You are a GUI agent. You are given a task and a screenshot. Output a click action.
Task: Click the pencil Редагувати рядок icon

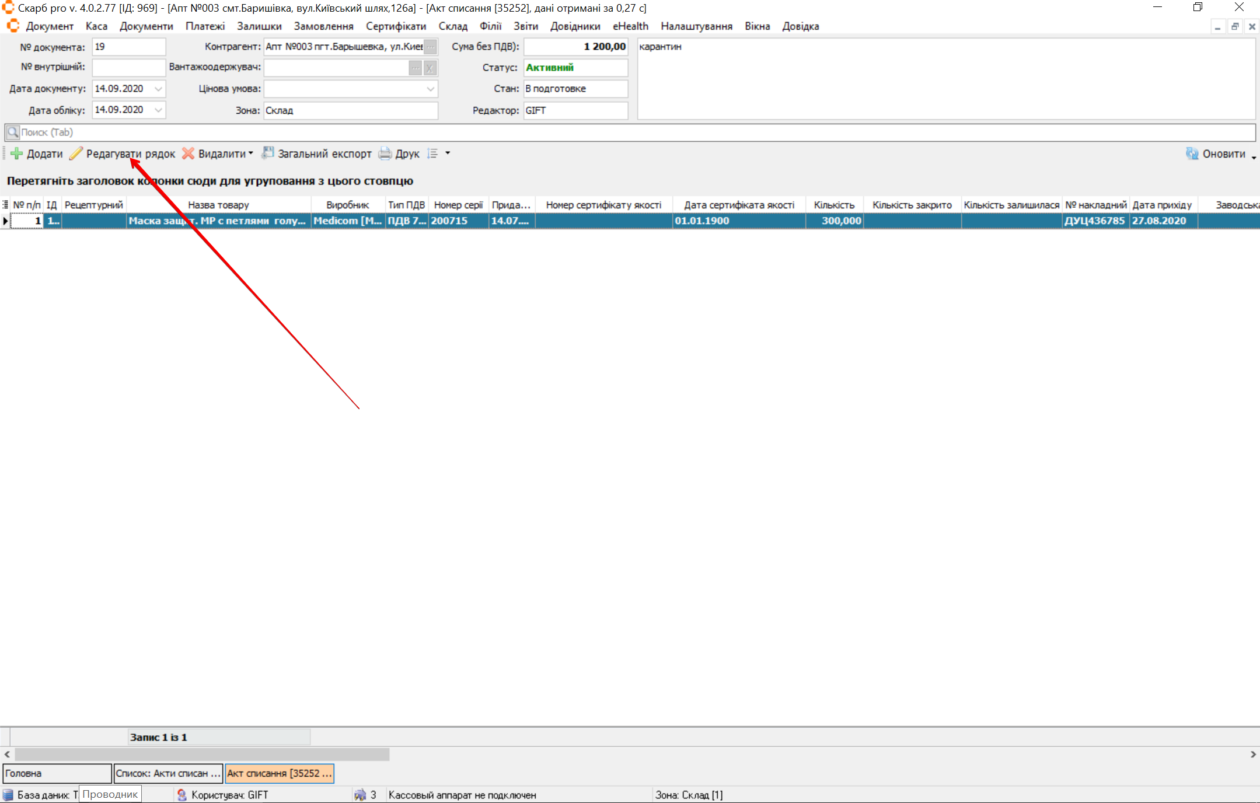[x=76, y=153]
